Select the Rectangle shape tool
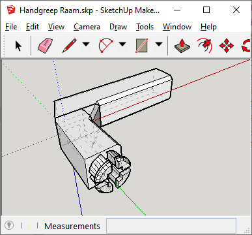This screenshot has width=252, height=235. point(142,46)
